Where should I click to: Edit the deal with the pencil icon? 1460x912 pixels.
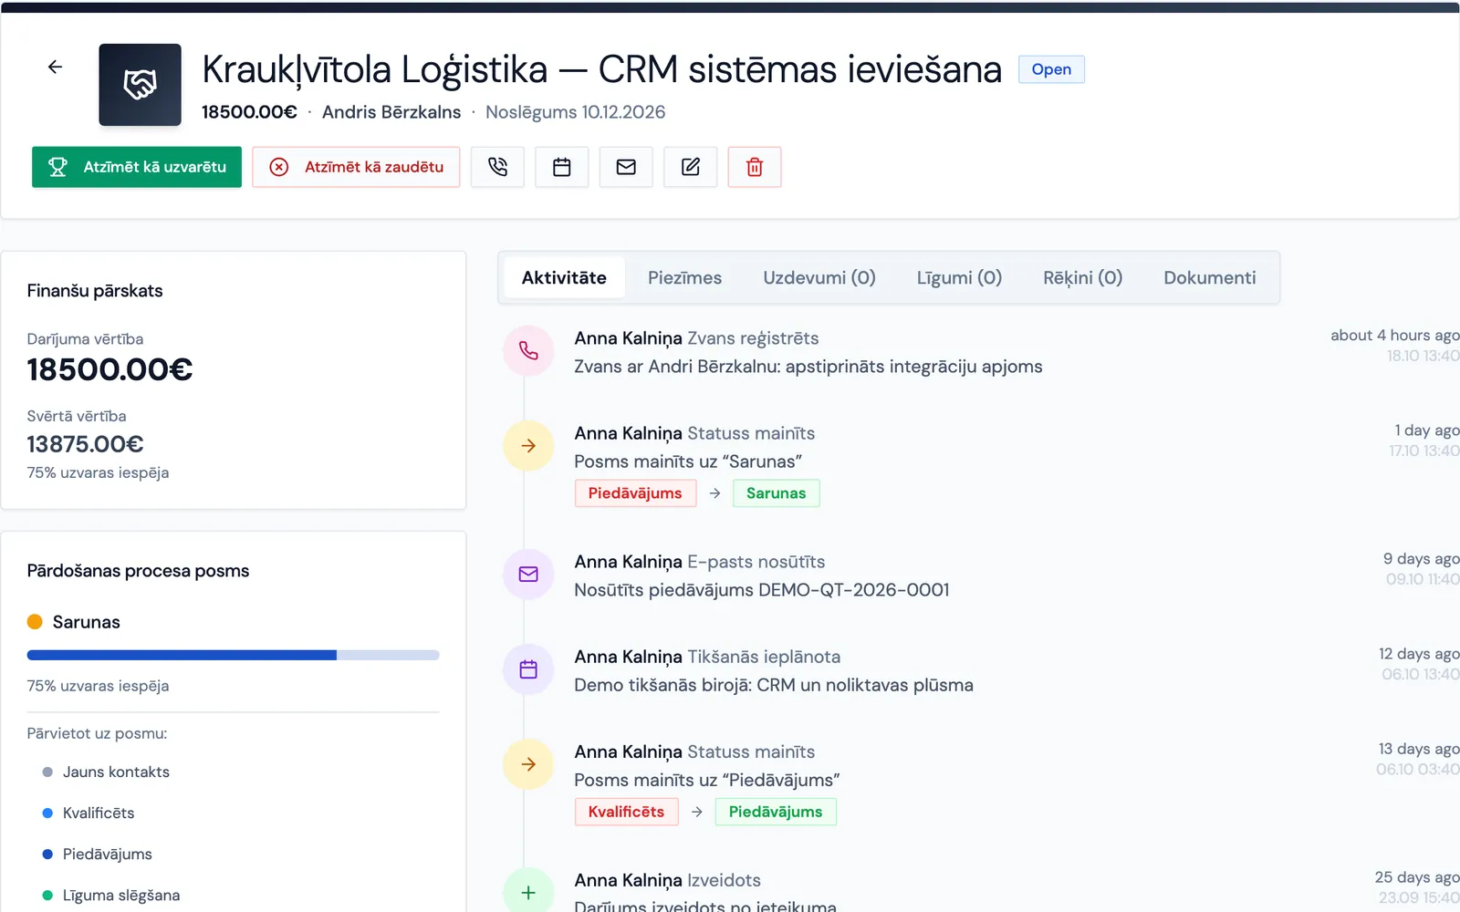[691, 167]
